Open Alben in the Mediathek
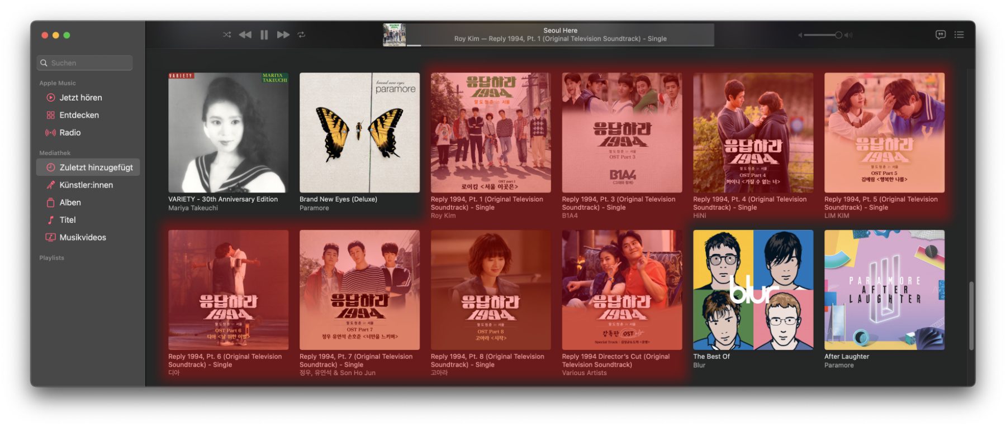The width and height of the screenshot is (1006, 427). point(70,203)
